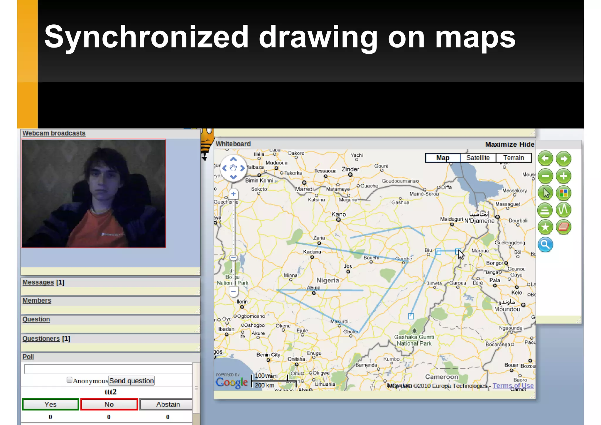Click the Send question button

pyautogui.click(x=131, y=381)
